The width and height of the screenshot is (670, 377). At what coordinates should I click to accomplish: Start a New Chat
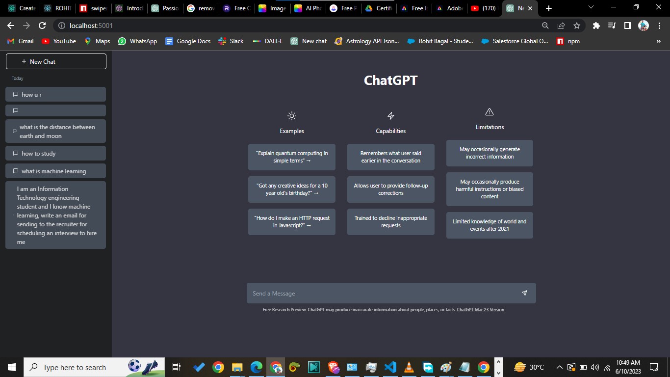[56, 61]
